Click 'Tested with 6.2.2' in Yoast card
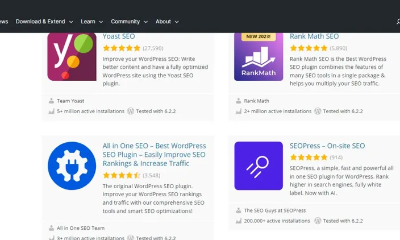Screen dimensions: 400x240 click(x=156, y=111)
